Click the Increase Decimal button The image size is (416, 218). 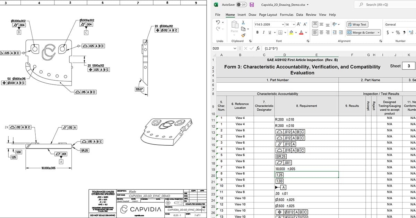click(x=411, y=32)
